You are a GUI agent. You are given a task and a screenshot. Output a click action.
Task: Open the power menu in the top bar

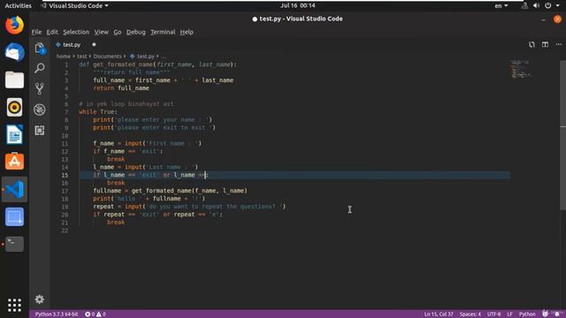[548, 5]
